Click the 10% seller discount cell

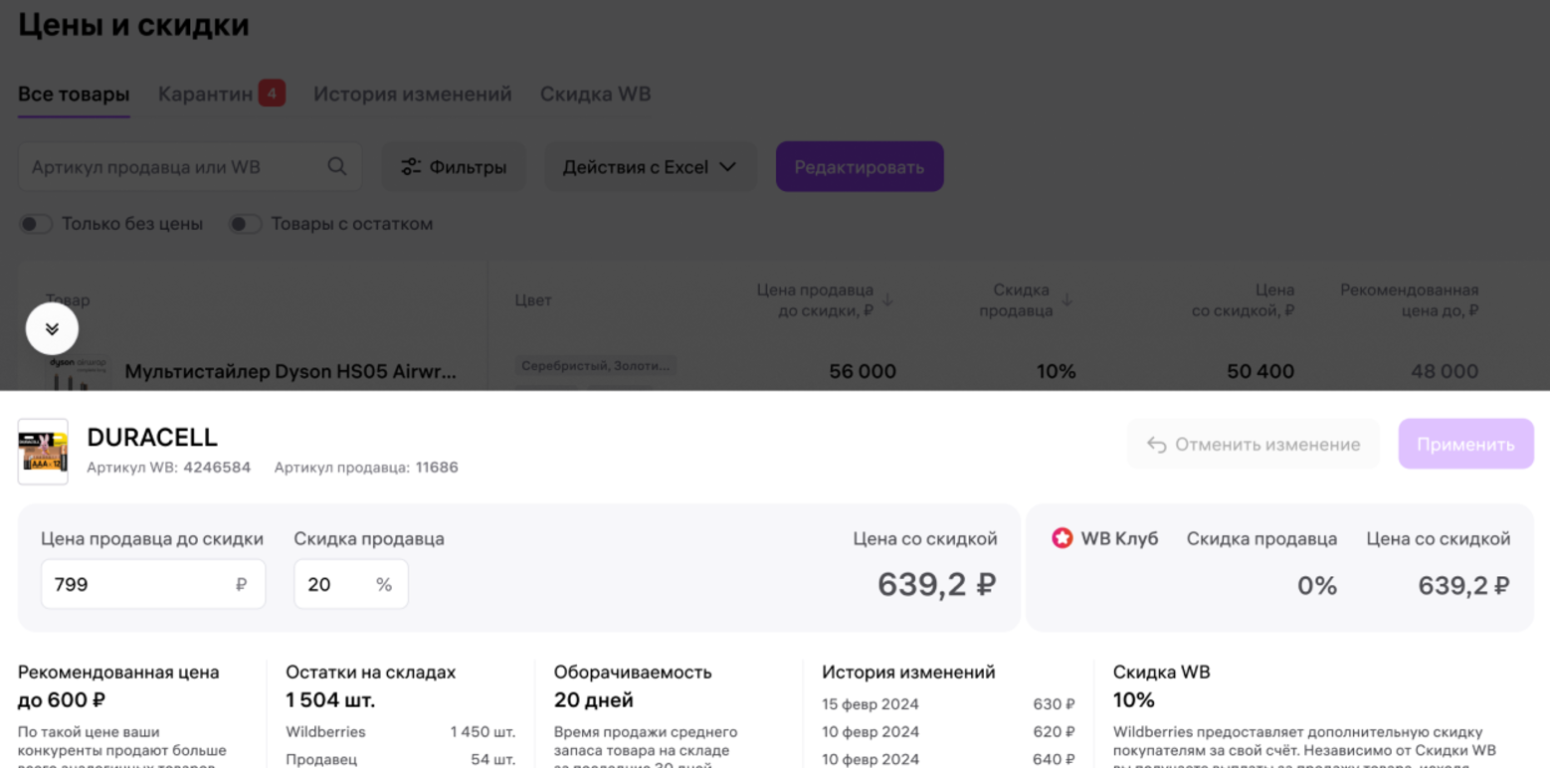[1056, 372]
